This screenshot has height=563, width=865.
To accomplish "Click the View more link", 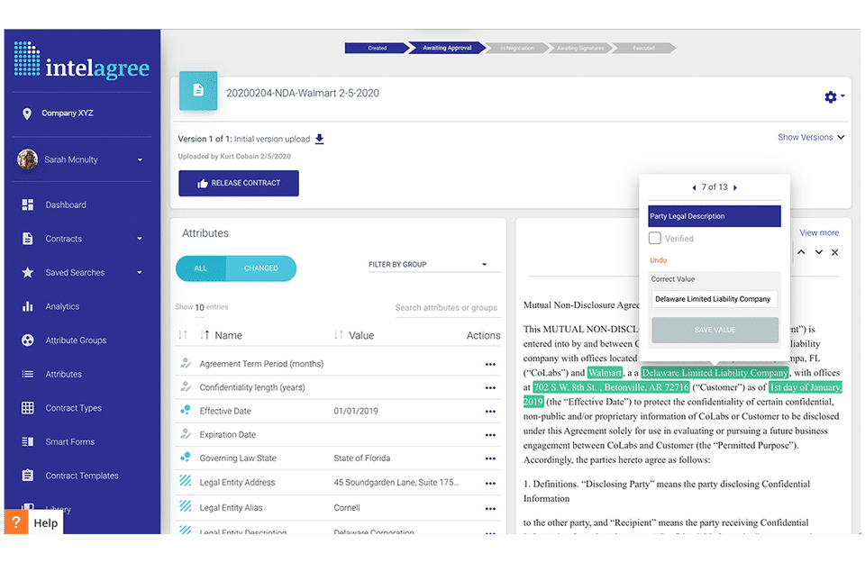I will click(x=819, y=232).
